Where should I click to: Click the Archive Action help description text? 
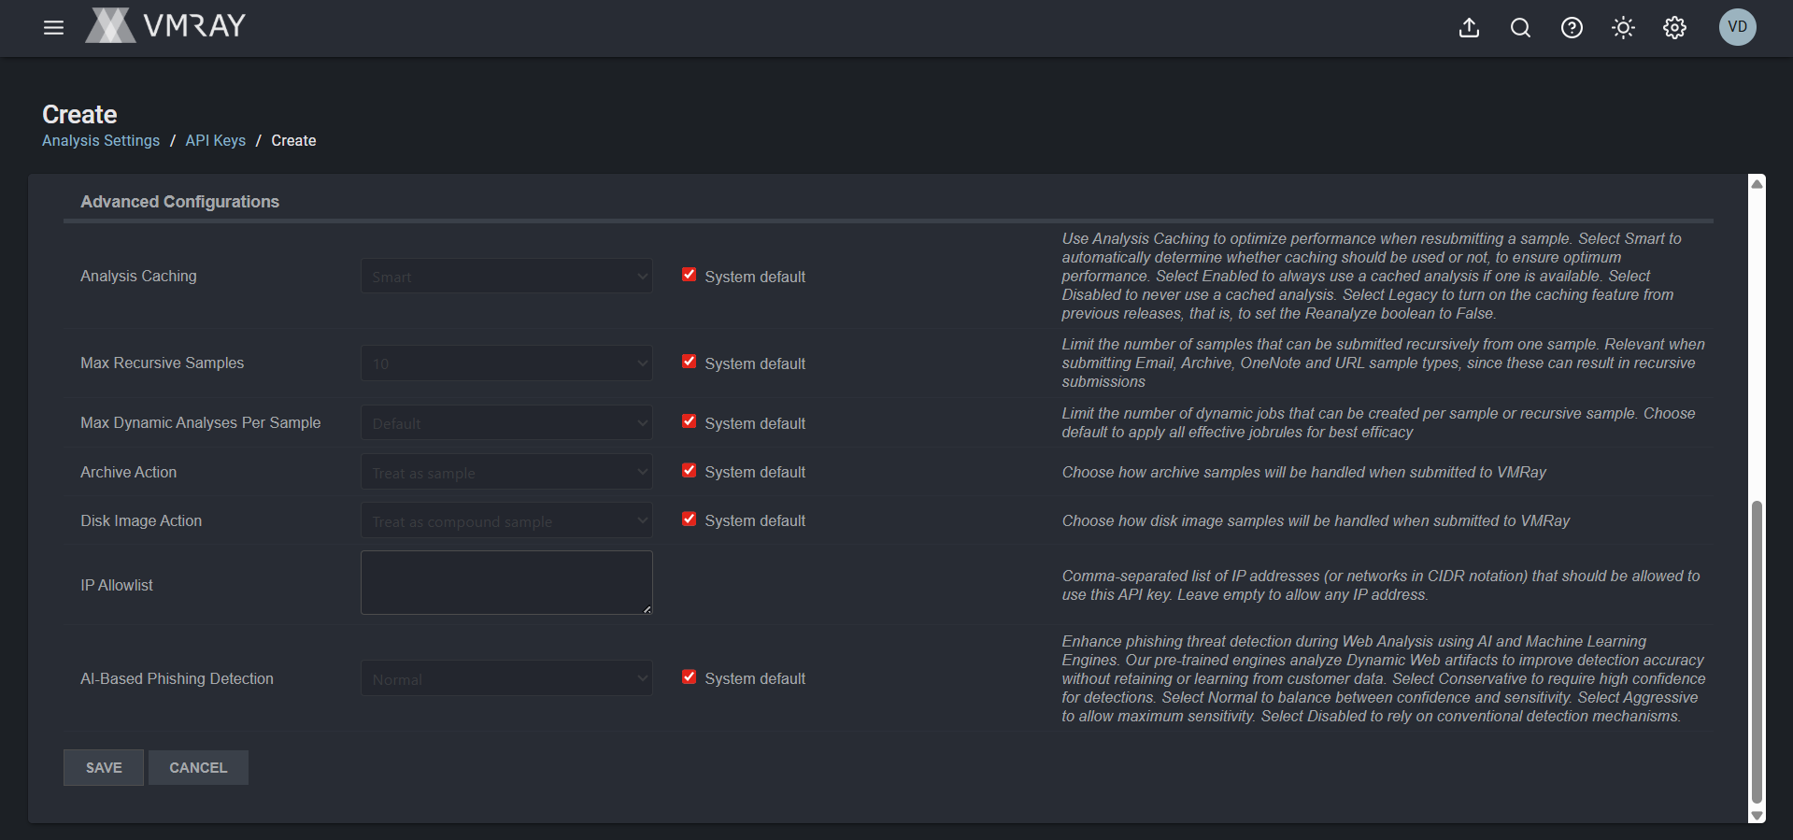click(1303, 472)
